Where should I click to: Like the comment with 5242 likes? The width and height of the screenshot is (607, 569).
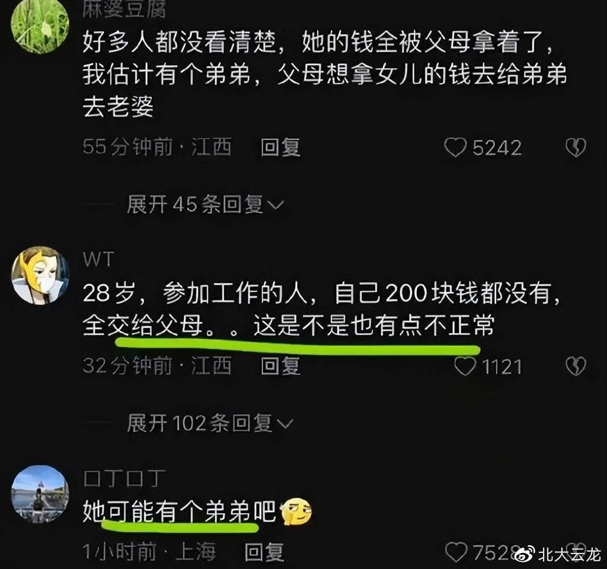[x=455, y=148]
